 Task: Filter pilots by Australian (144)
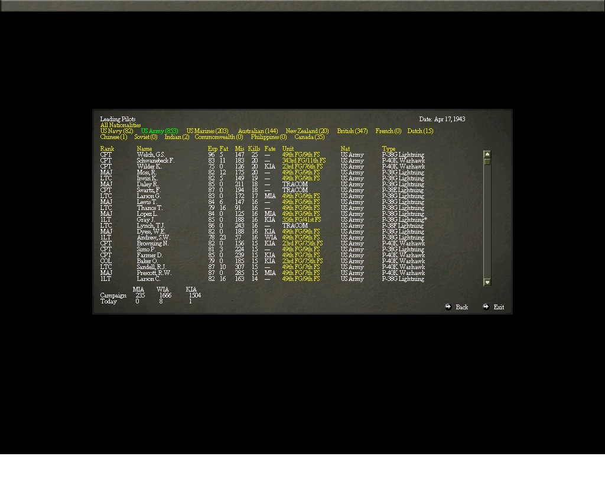click(x=258, y=131)
